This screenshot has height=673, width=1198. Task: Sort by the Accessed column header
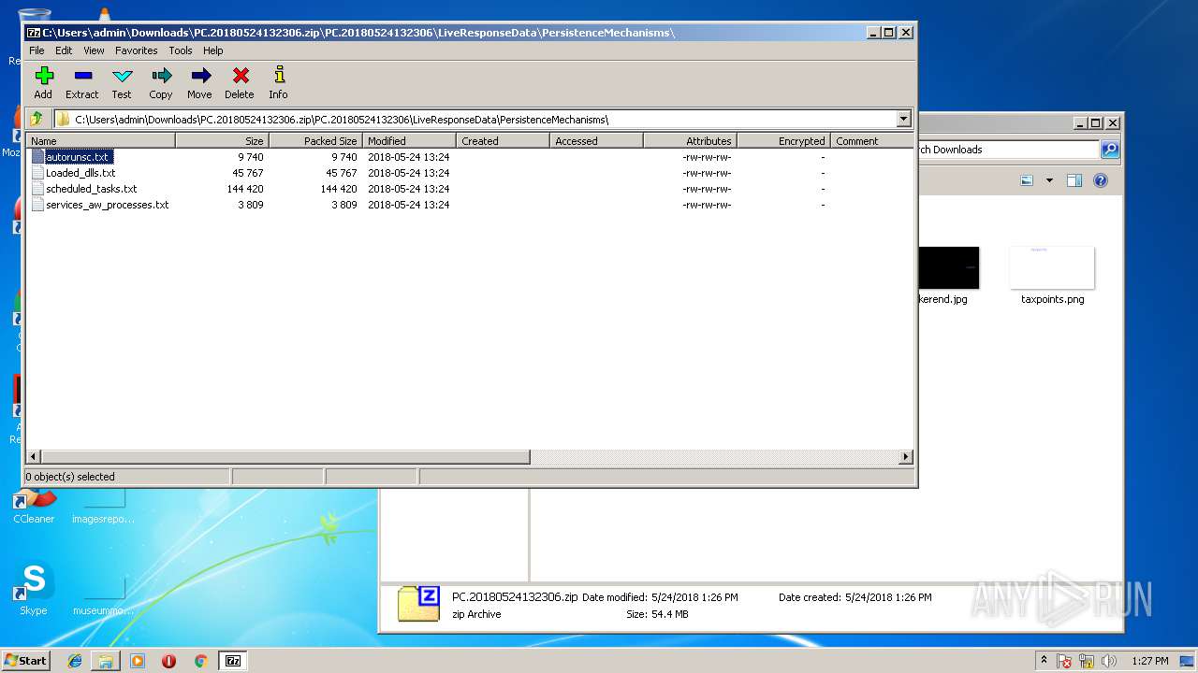coord(597,141)
